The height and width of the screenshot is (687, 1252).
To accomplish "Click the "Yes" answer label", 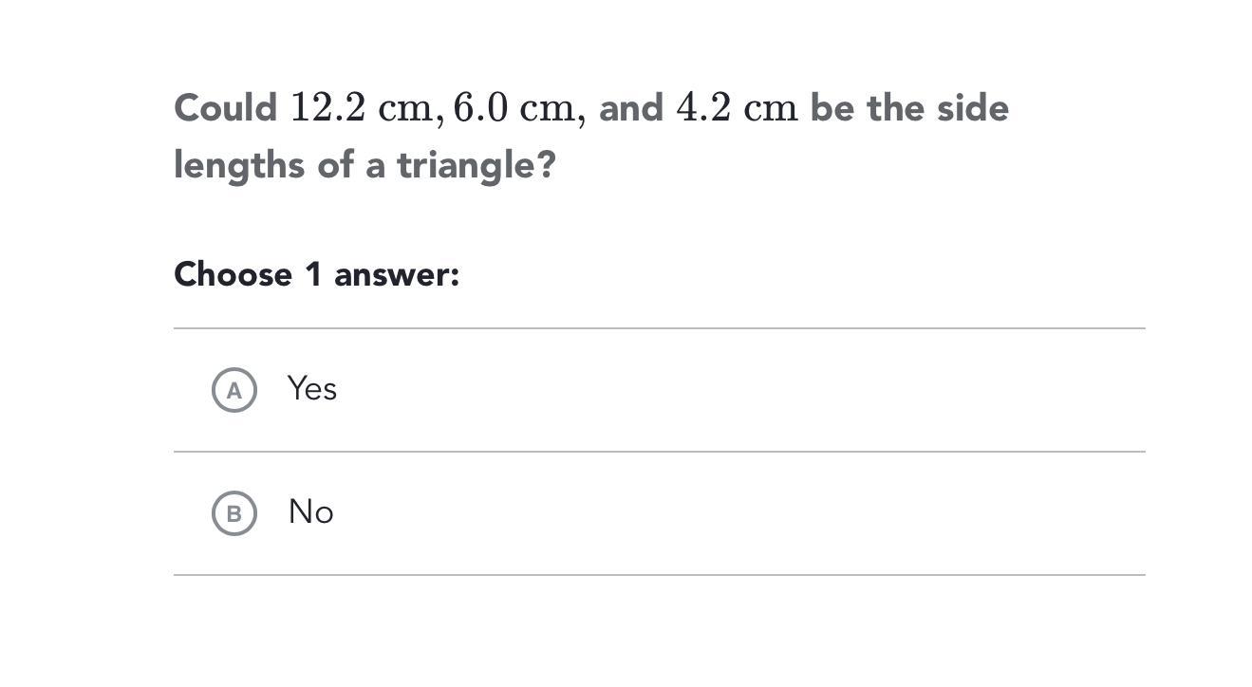I will click(x=312, y=389).
